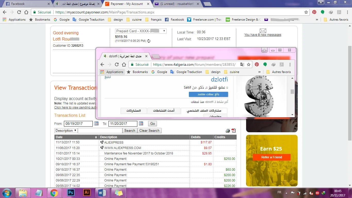Click the envelope messages icon
The height and width of the screenshot is (198, 352).
[263, 31]
